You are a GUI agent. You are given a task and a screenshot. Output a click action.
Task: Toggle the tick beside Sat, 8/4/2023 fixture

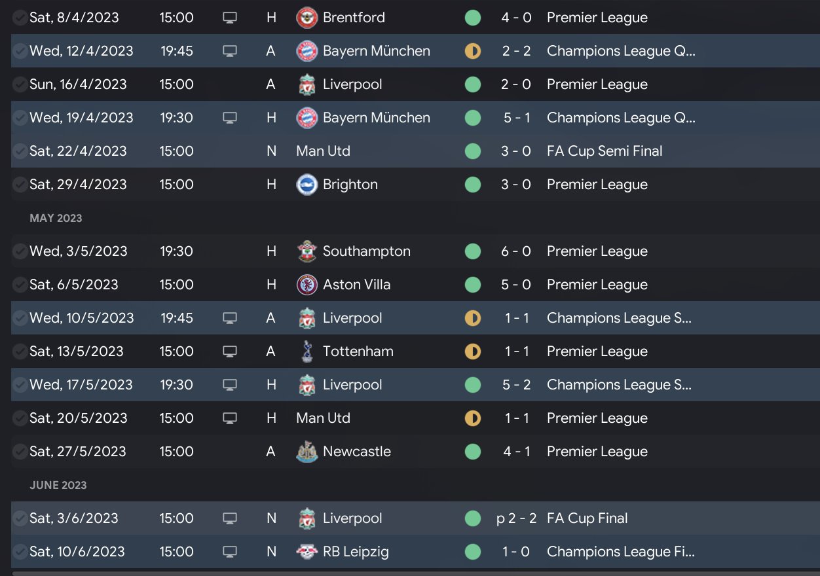[20, 18]
